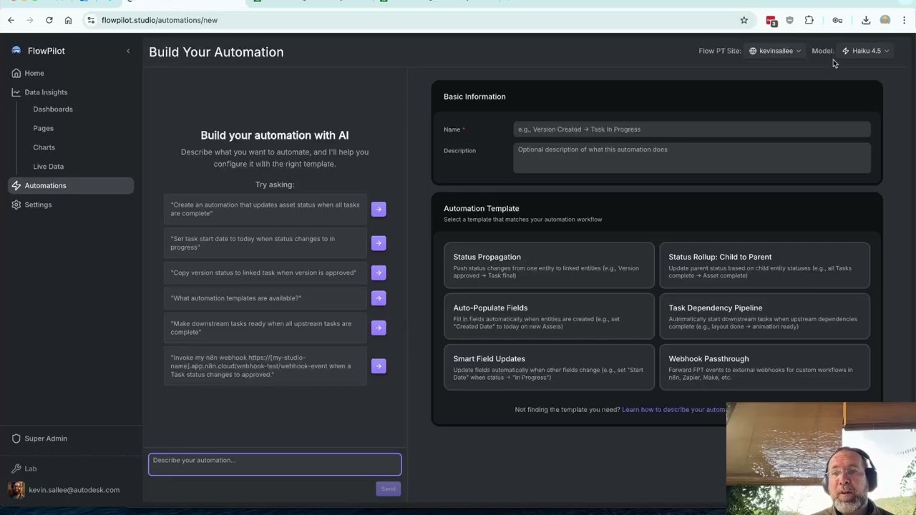This screenshot has height=515, width=916.
Task: Open the Model Haiku 4.5 dropdown
Action: [866, 51]
